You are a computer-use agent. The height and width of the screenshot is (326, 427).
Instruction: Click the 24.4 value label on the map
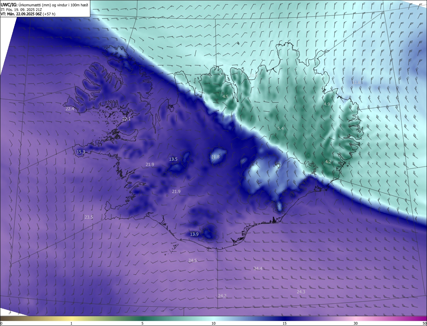click(258, 268)
